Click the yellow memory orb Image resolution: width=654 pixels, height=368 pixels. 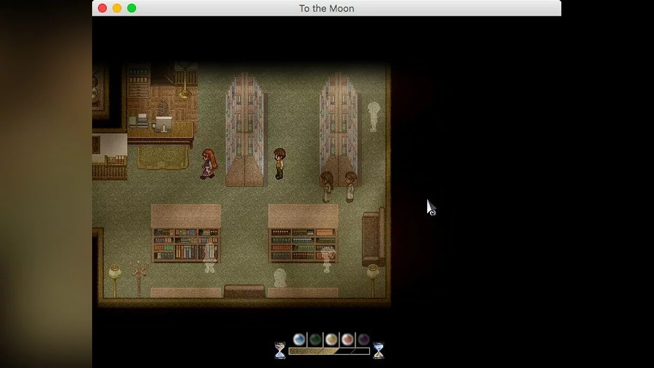(331, 340)
